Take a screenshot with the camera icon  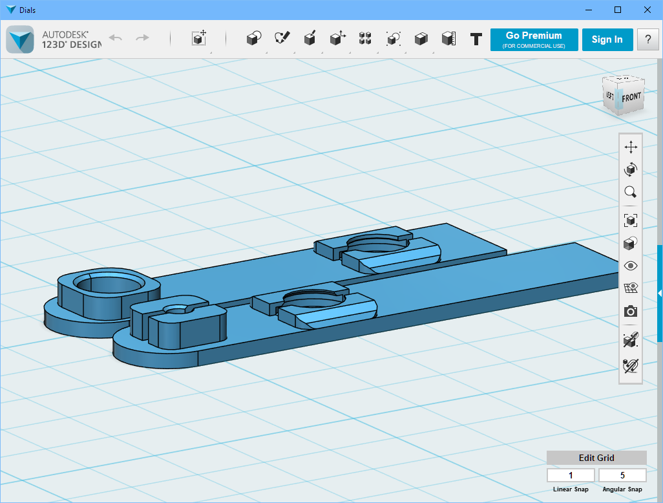631,312
